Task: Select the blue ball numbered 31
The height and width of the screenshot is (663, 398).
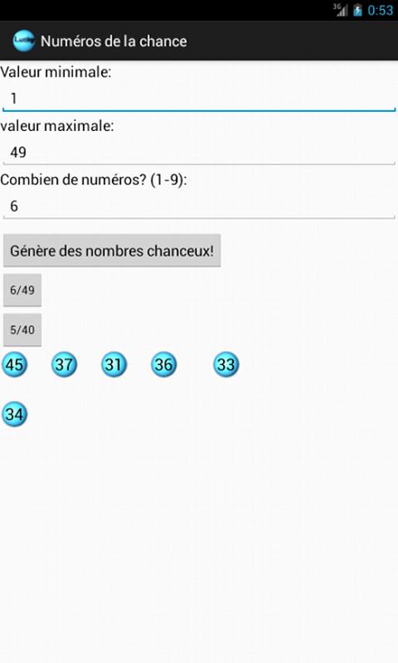Action: click(x=114, y=365)
